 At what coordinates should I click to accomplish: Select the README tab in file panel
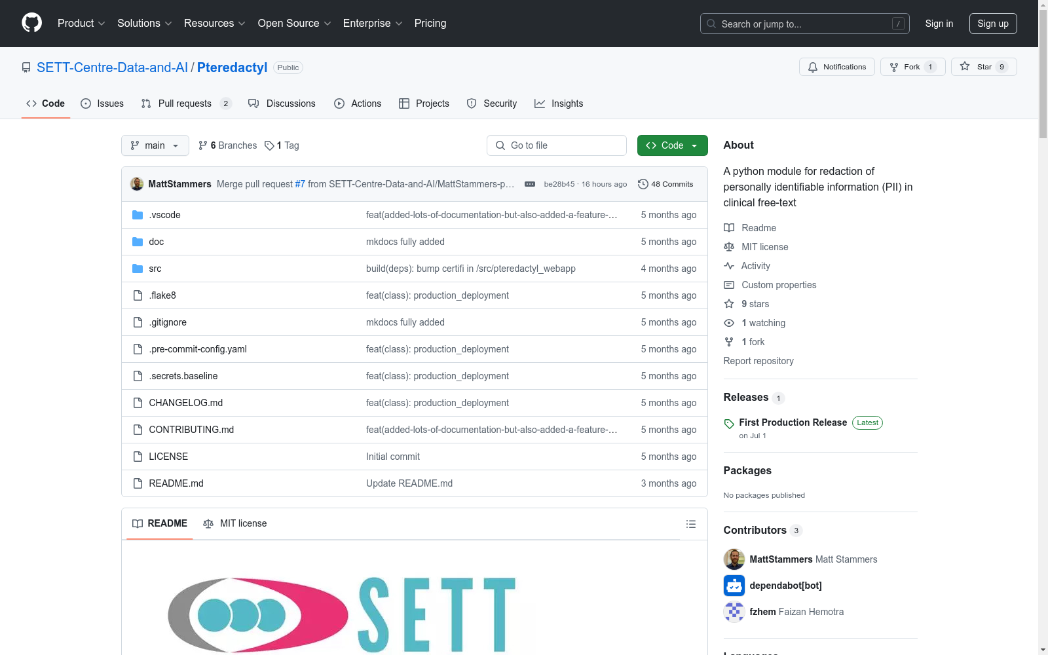(x=160, y=523)
